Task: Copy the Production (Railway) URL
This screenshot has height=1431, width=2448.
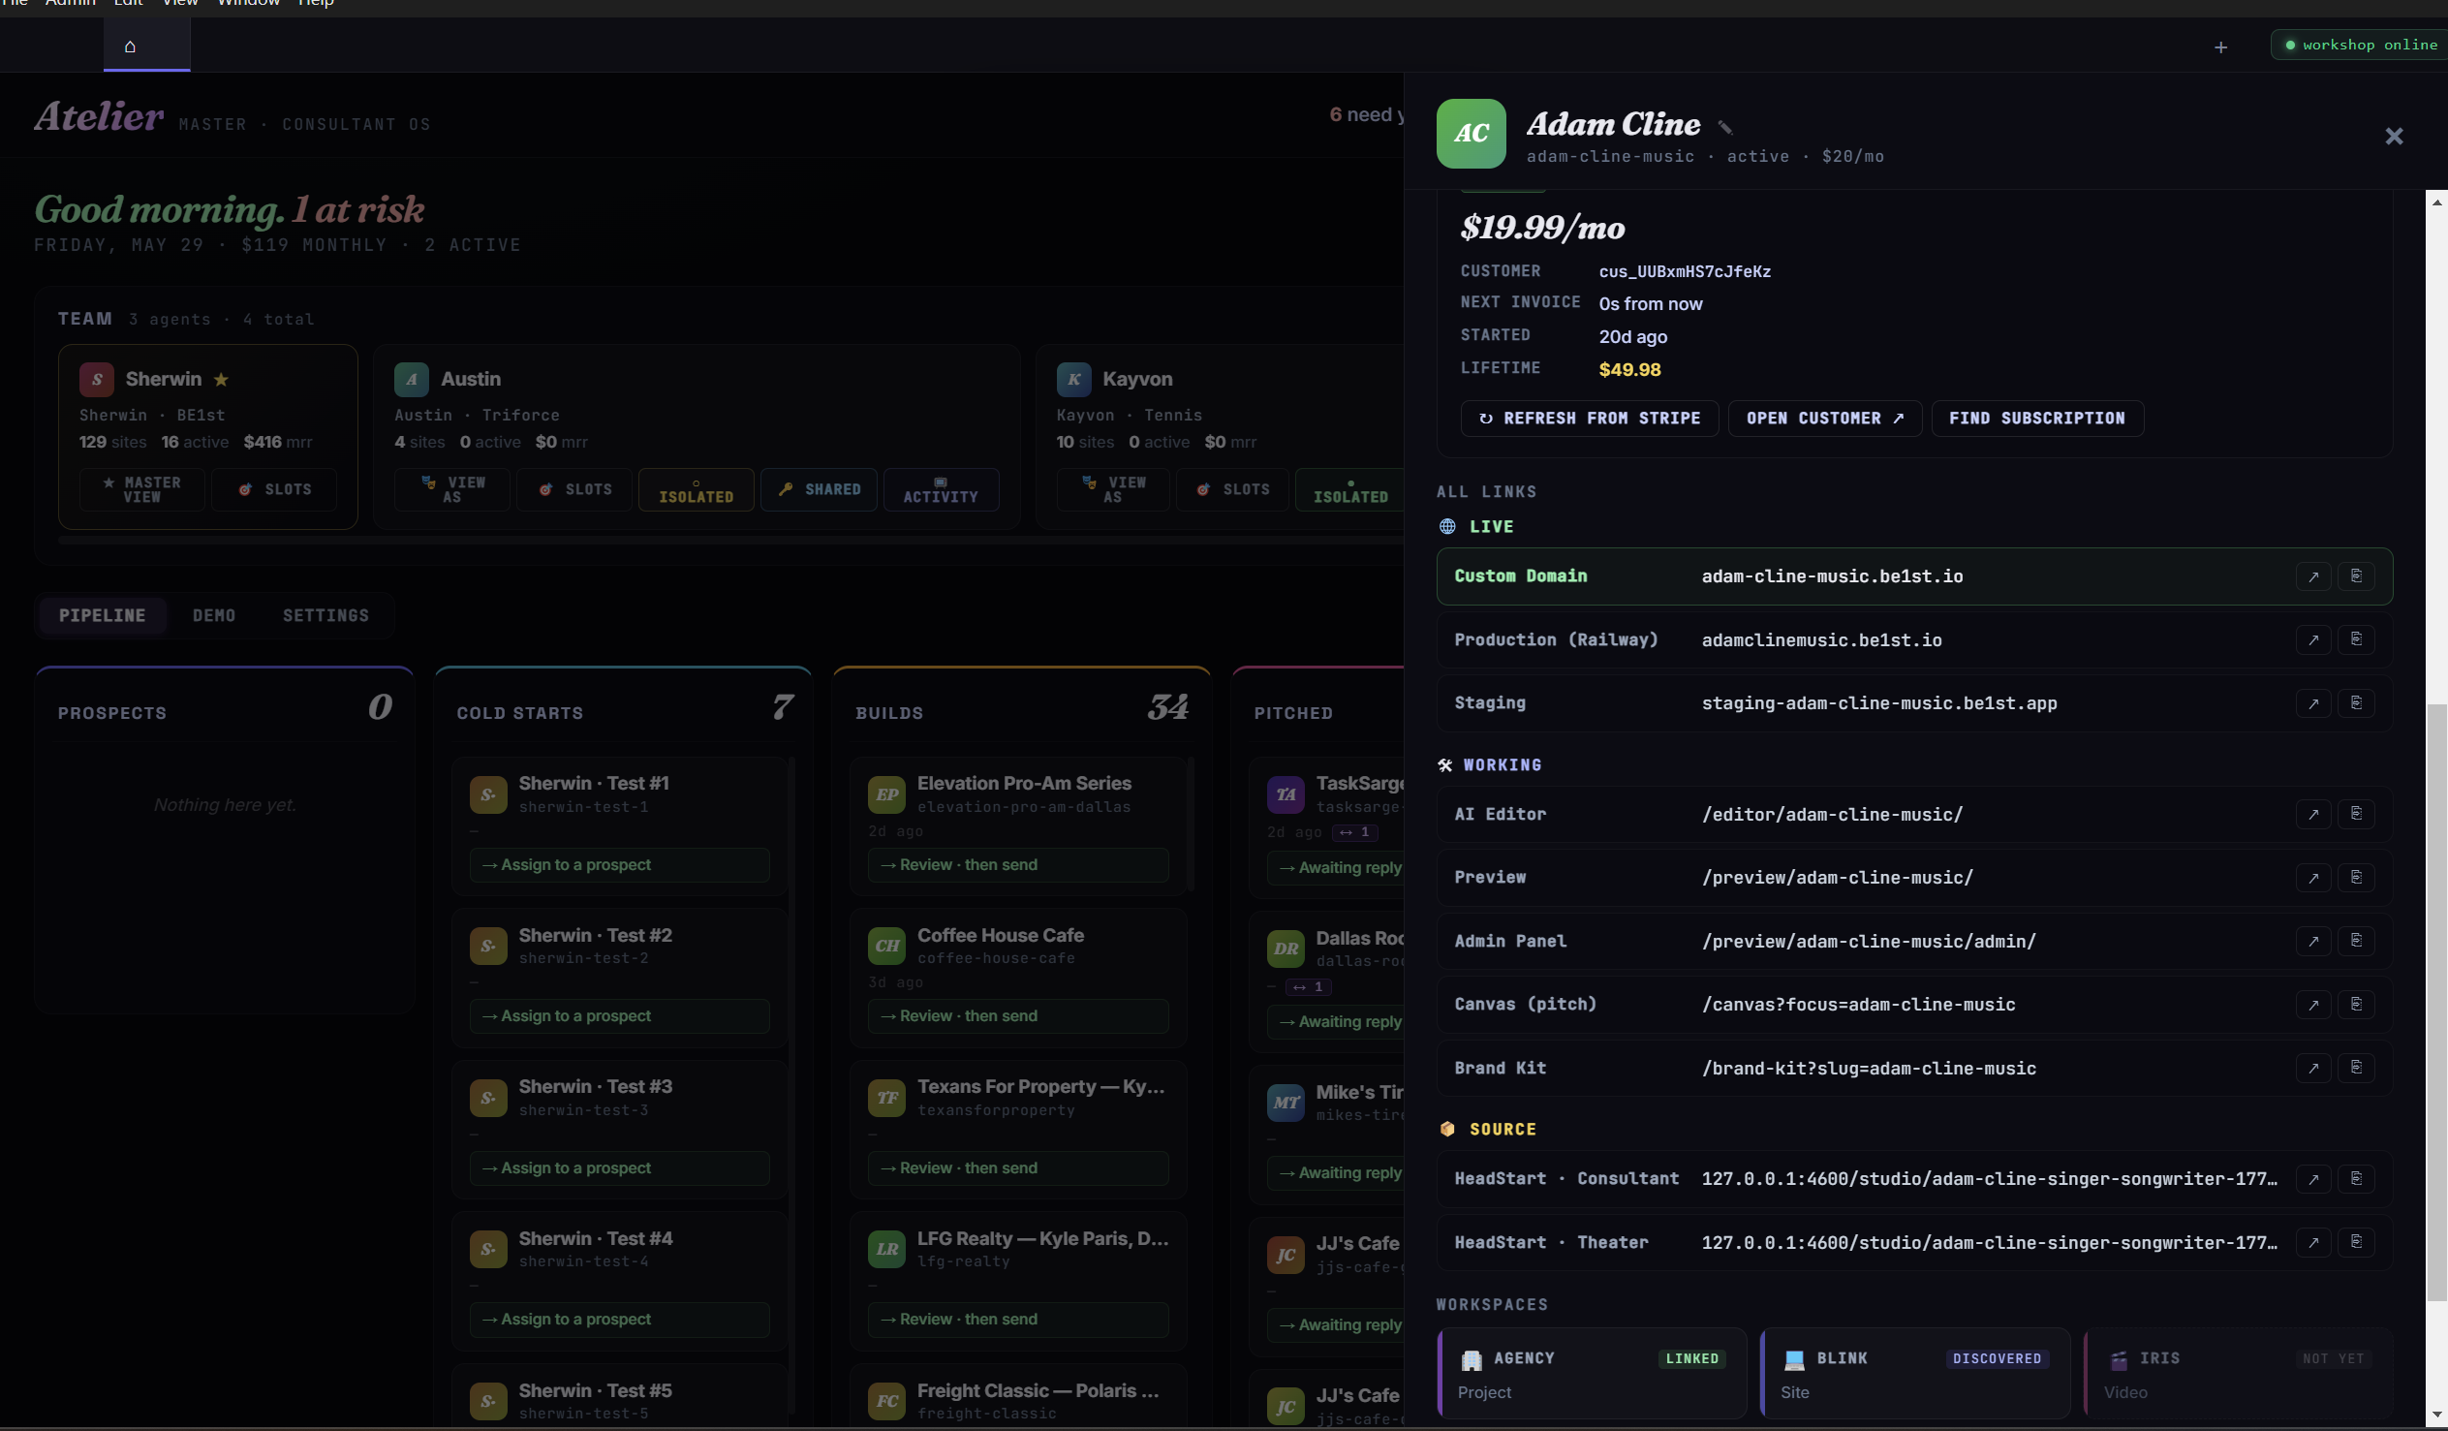Action: pyautogui.click(x=2356, y=640)
